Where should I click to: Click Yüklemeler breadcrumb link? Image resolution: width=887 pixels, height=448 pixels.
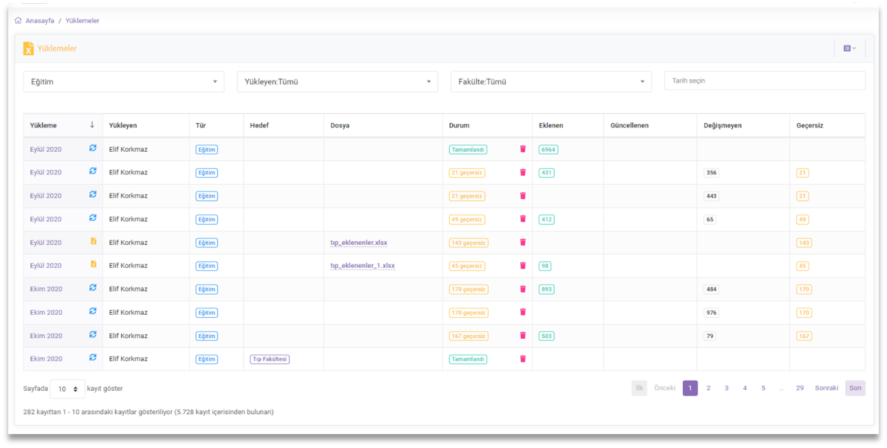(82, 20)
